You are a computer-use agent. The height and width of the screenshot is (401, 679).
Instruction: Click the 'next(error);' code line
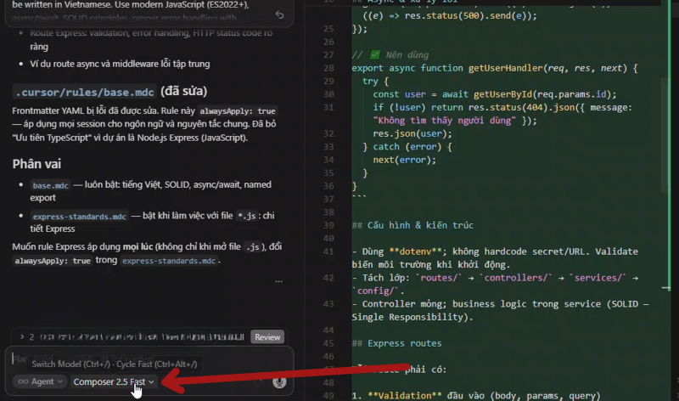405,160
